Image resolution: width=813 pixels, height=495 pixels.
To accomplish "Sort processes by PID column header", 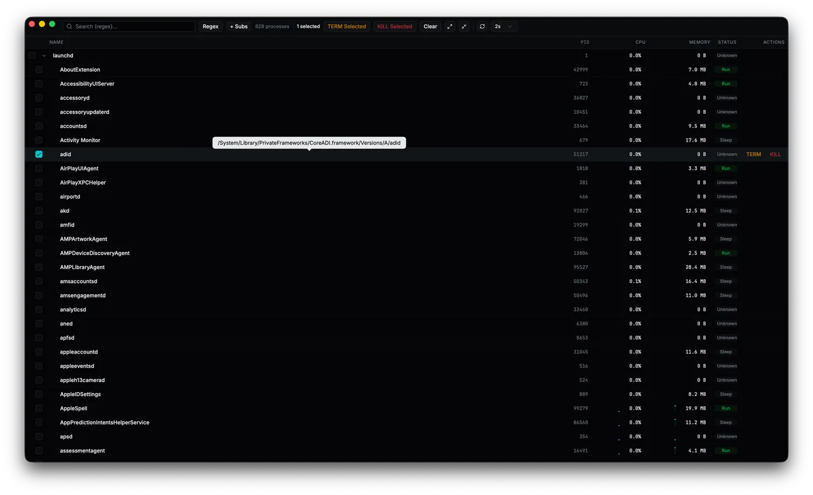I will click(585, 42).
